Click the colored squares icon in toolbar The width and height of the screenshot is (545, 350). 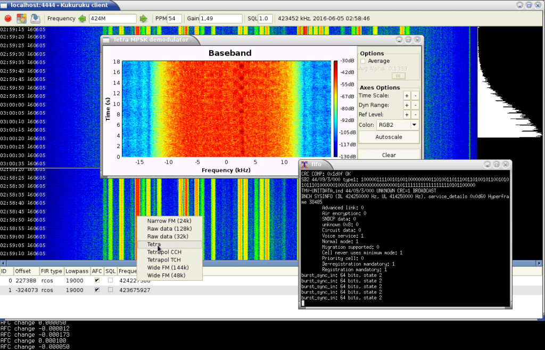(x=21, y=19)
